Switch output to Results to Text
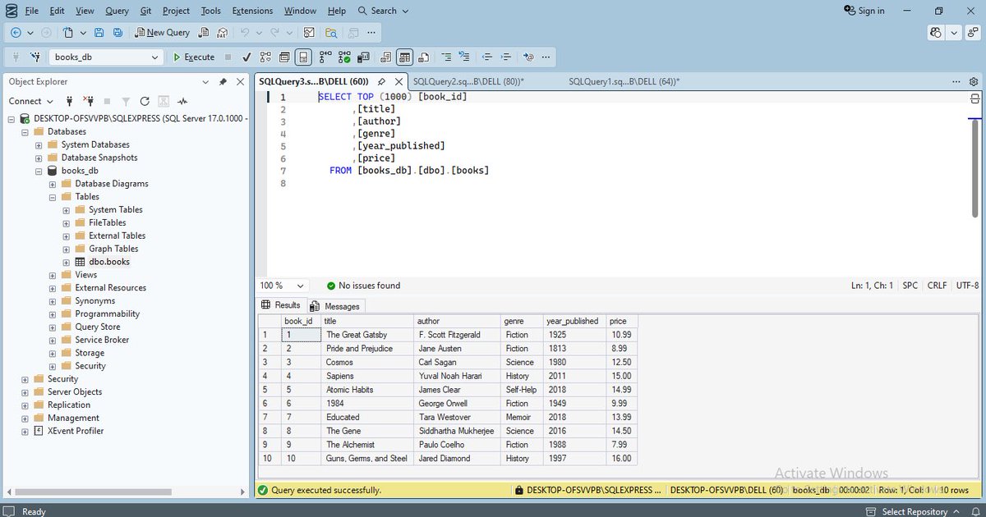986x517 pixels. tap(385, 57)
